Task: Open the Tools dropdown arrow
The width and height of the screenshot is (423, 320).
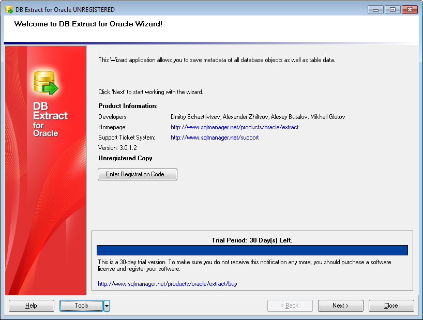Action: coord(107,306)
